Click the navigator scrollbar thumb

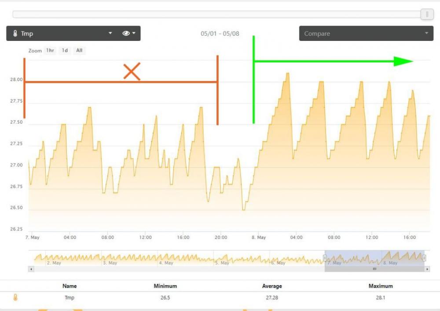(x=374, y=269)
